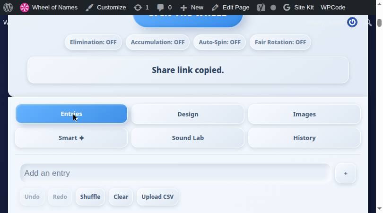Click the blue power avatar icon
This screenshot has width=383, height=213.
click(x=352, y=23)
